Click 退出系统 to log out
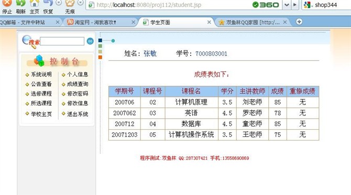The image size is (351, 195). [78, 114]
